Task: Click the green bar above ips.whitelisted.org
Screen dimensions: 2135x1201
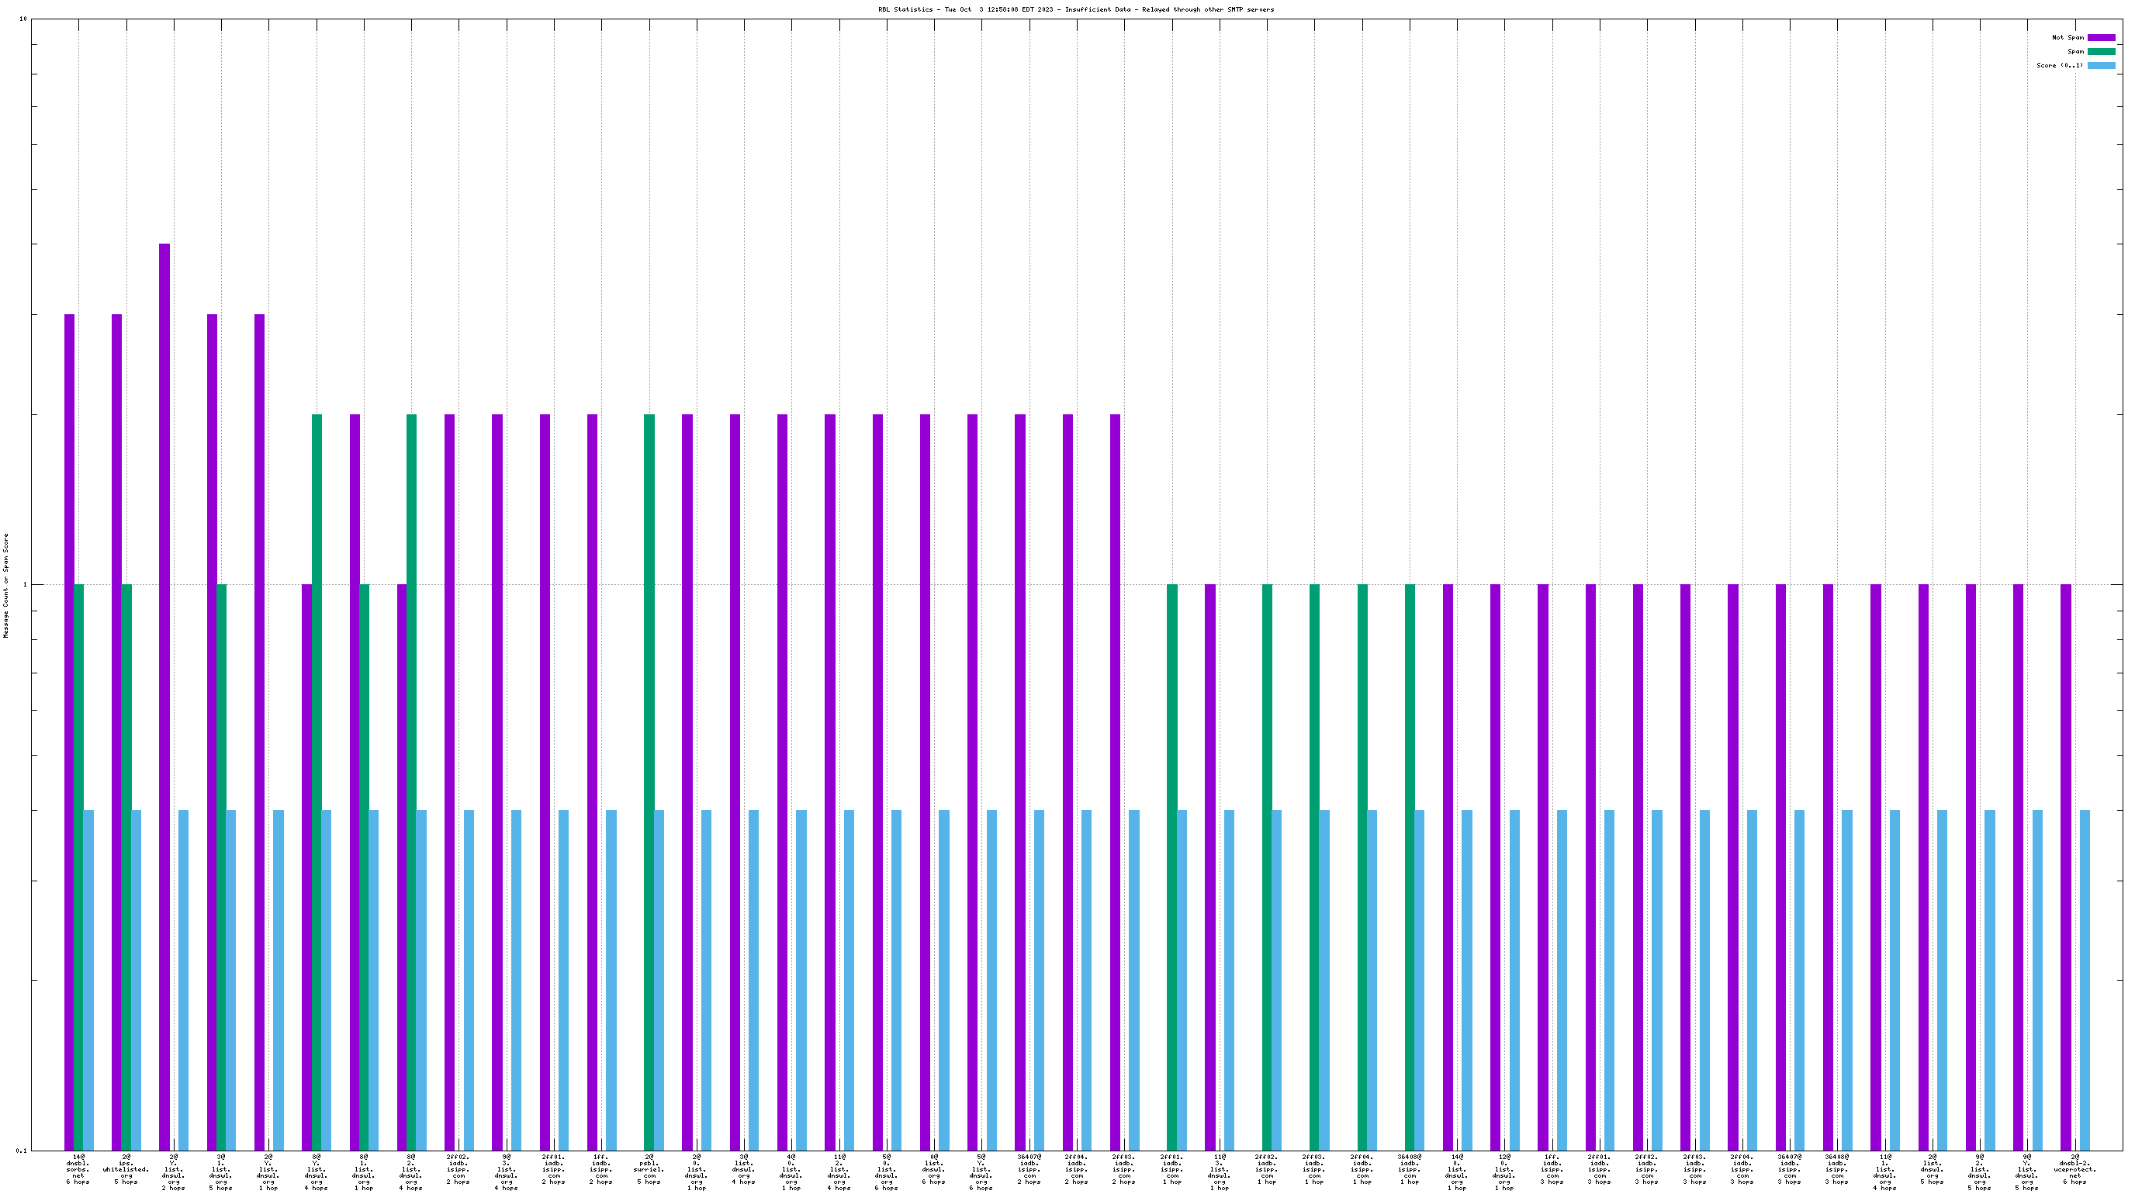Action: [x=126, y=866]
